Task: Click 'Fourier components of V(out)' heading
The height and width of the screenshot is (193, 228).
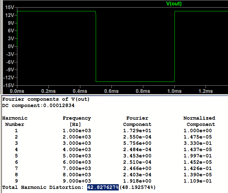Action: pyautogui.click(x=46, y=99)
